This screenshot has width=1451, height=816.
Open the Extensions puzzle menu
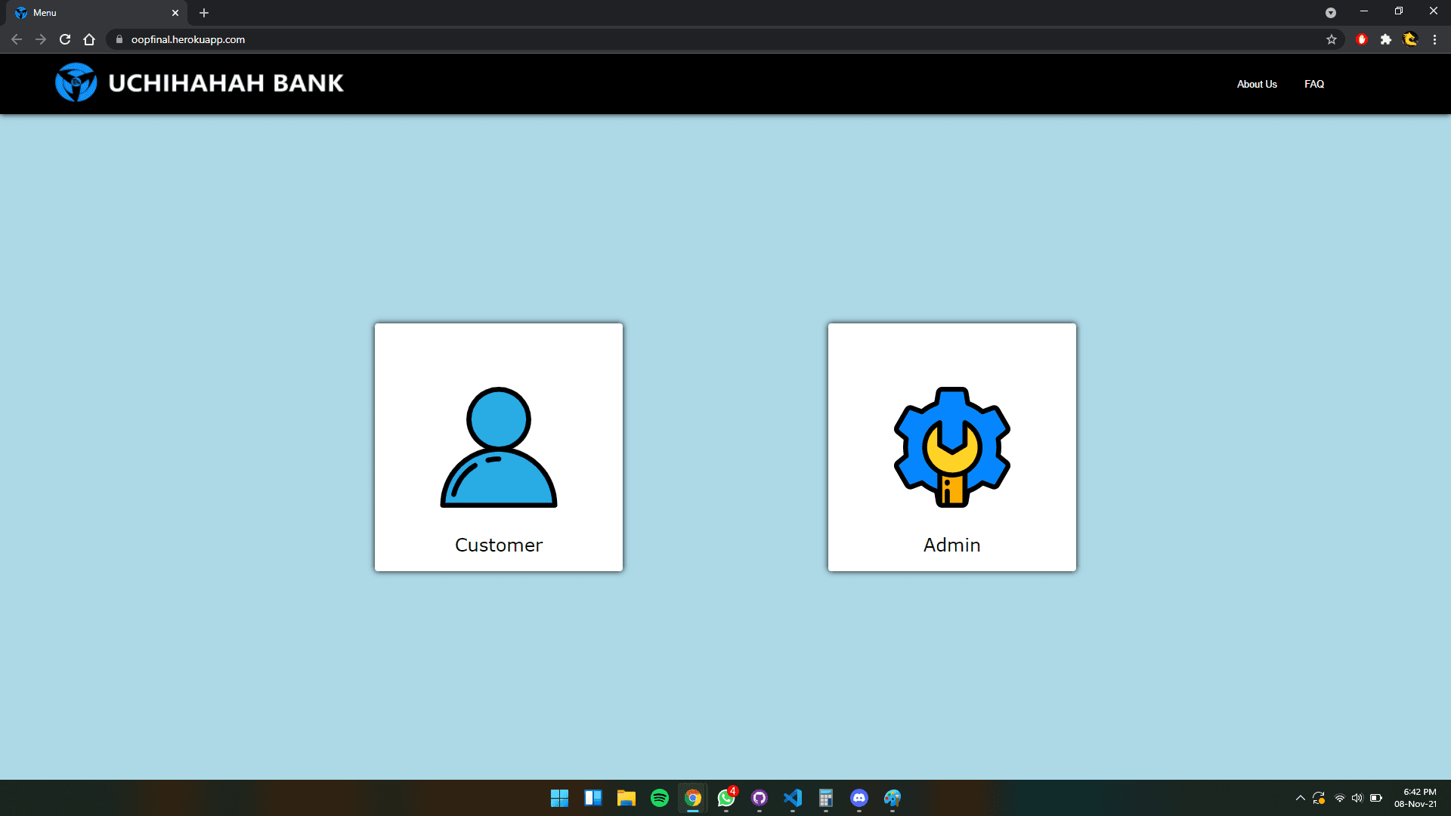tap(1386, 39)
